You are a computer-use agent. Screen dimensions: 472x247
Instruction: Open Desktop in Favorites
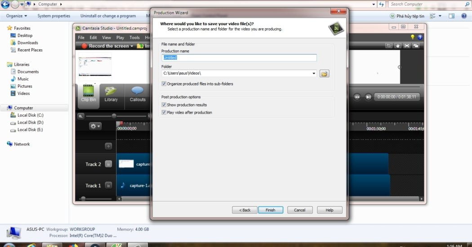[22, 35]
